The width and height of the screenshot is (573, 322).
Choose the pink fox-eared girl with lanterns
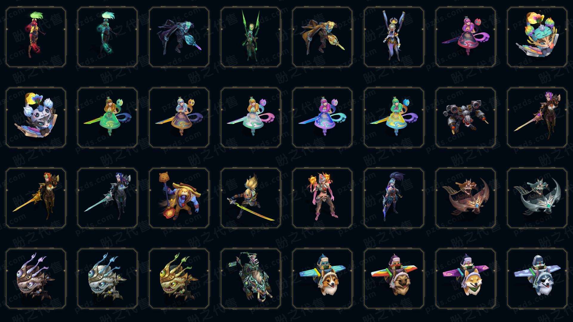click(x=322, y=198)
